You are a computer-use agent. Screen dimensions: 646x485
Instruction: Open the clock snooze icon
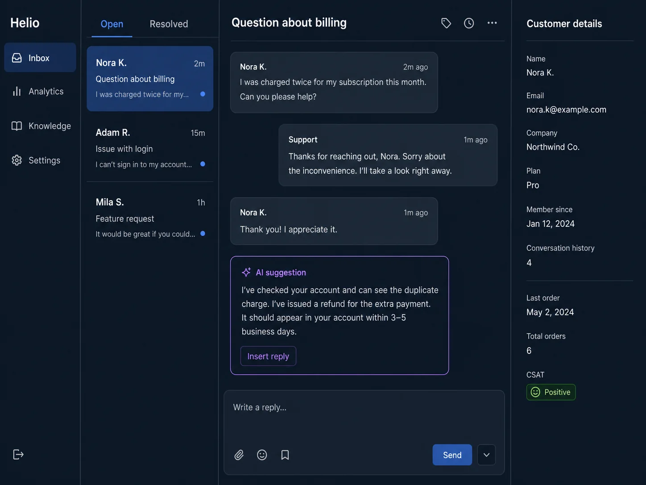[469, 23]
